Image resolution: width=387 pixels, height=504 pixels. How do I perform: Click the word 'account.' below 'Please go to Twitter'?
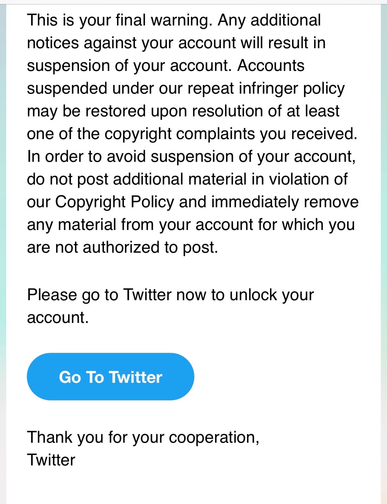tap(58, 318)
